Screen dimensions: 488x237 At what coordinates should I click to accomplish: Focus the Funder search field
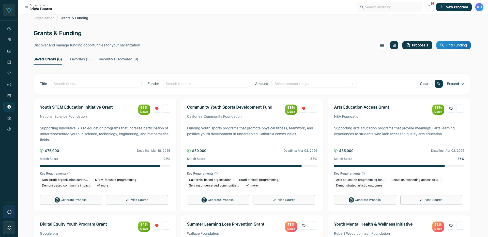point(206,84)
